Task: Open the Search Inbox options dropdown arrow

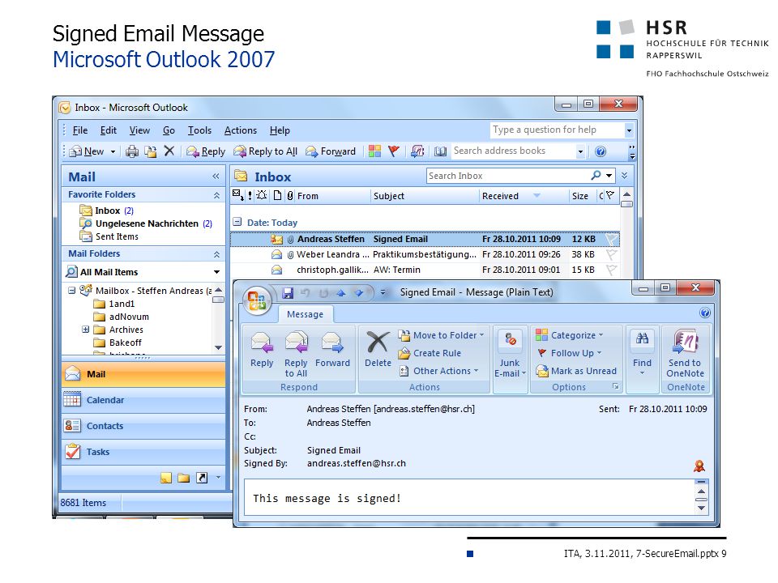Action: [609, 176]
